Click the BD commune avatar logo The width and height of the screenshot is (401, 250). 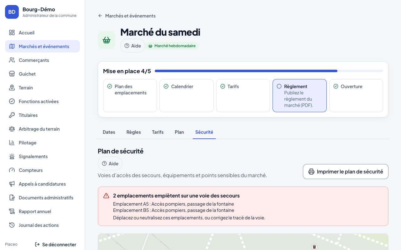pos(12,12)
